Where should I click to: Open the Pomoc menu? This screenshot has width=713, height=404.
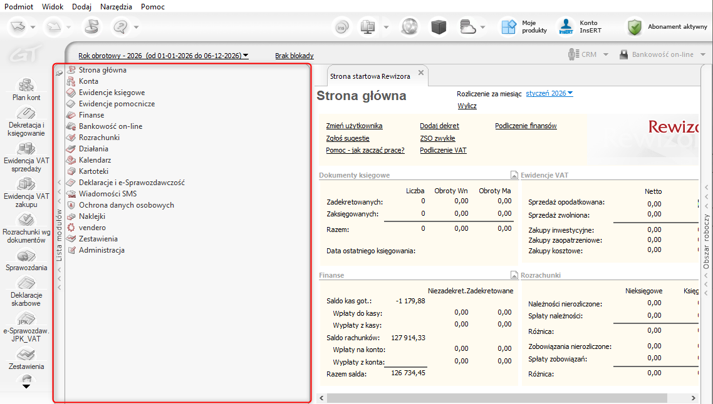[153, 7]
